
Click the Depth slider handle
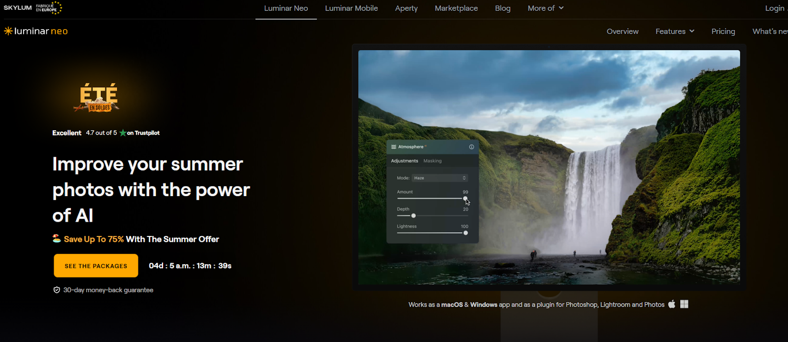[x=413, y=216]
